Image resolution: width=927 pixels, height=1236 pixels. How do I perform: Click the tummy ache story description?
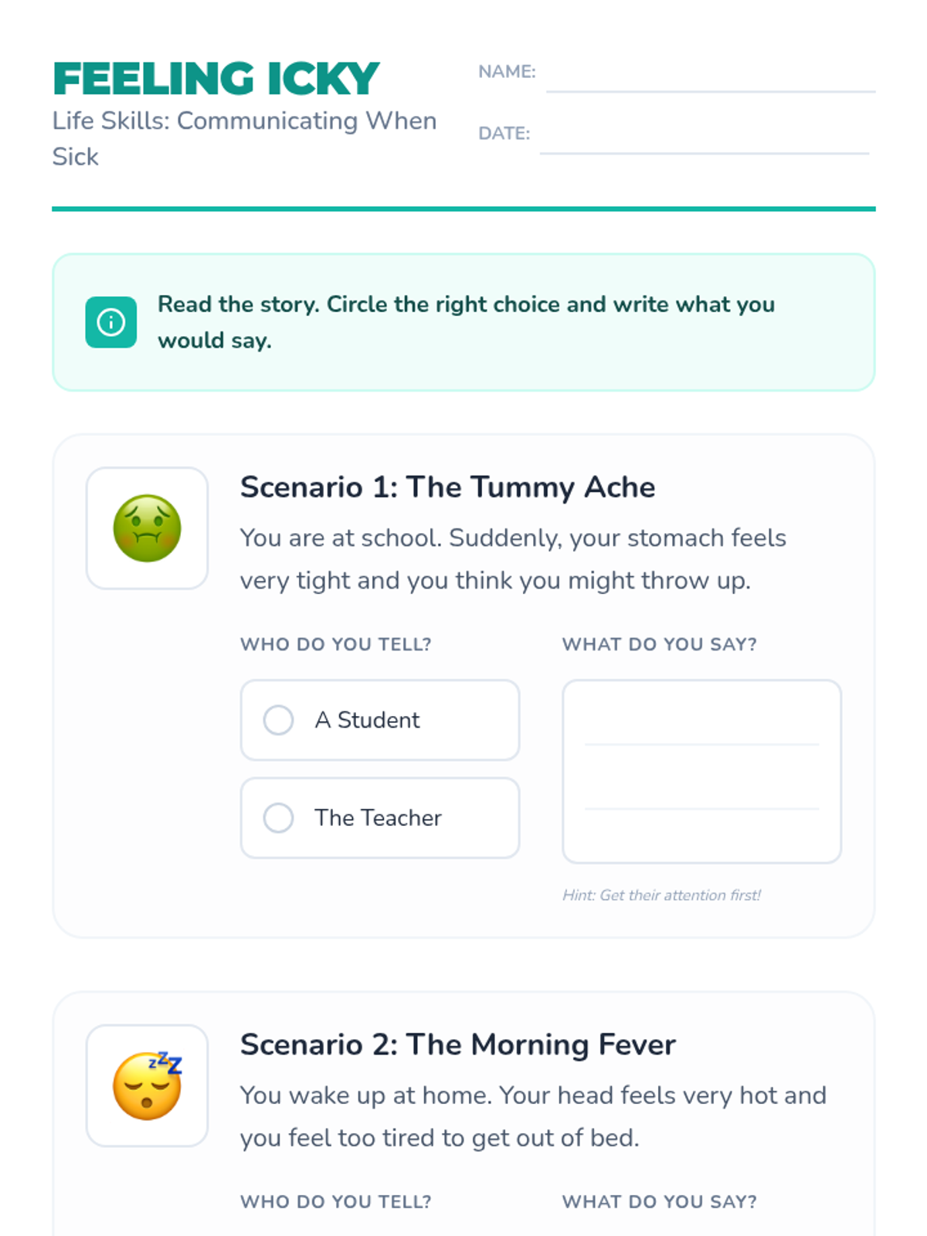pos(512,559)
